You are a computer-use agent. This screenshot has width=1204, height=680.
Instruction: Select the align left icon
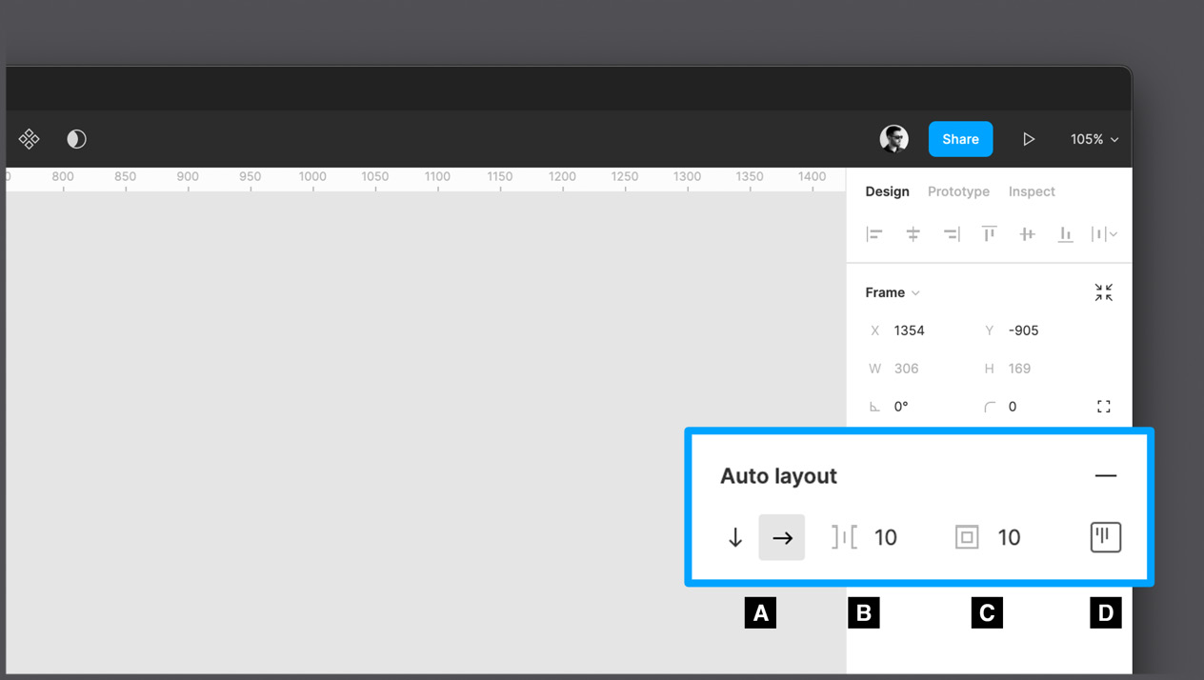[x=873, y=233]
